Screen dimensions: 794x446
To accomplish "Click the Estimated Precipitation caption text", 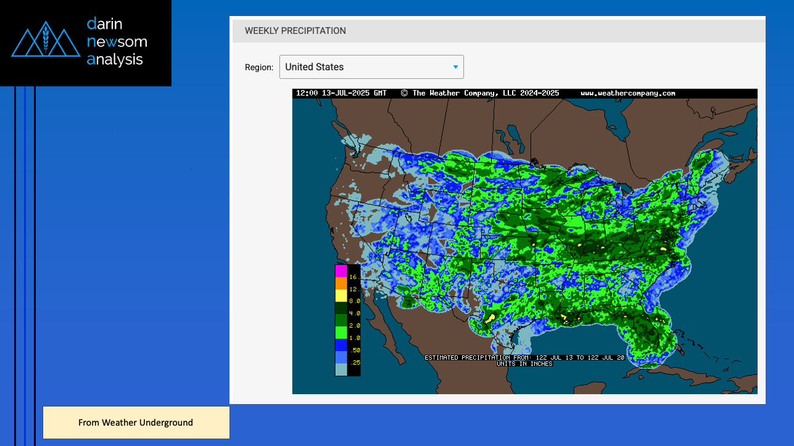I will click(x=524, y=358).
